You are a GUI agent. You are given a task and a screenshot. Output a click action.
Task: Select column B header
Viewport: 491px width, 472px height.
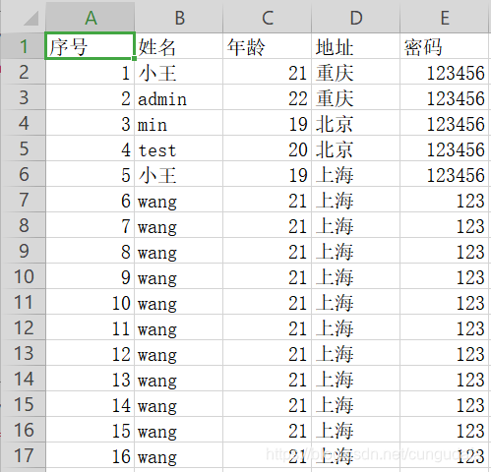click(179, 17)
